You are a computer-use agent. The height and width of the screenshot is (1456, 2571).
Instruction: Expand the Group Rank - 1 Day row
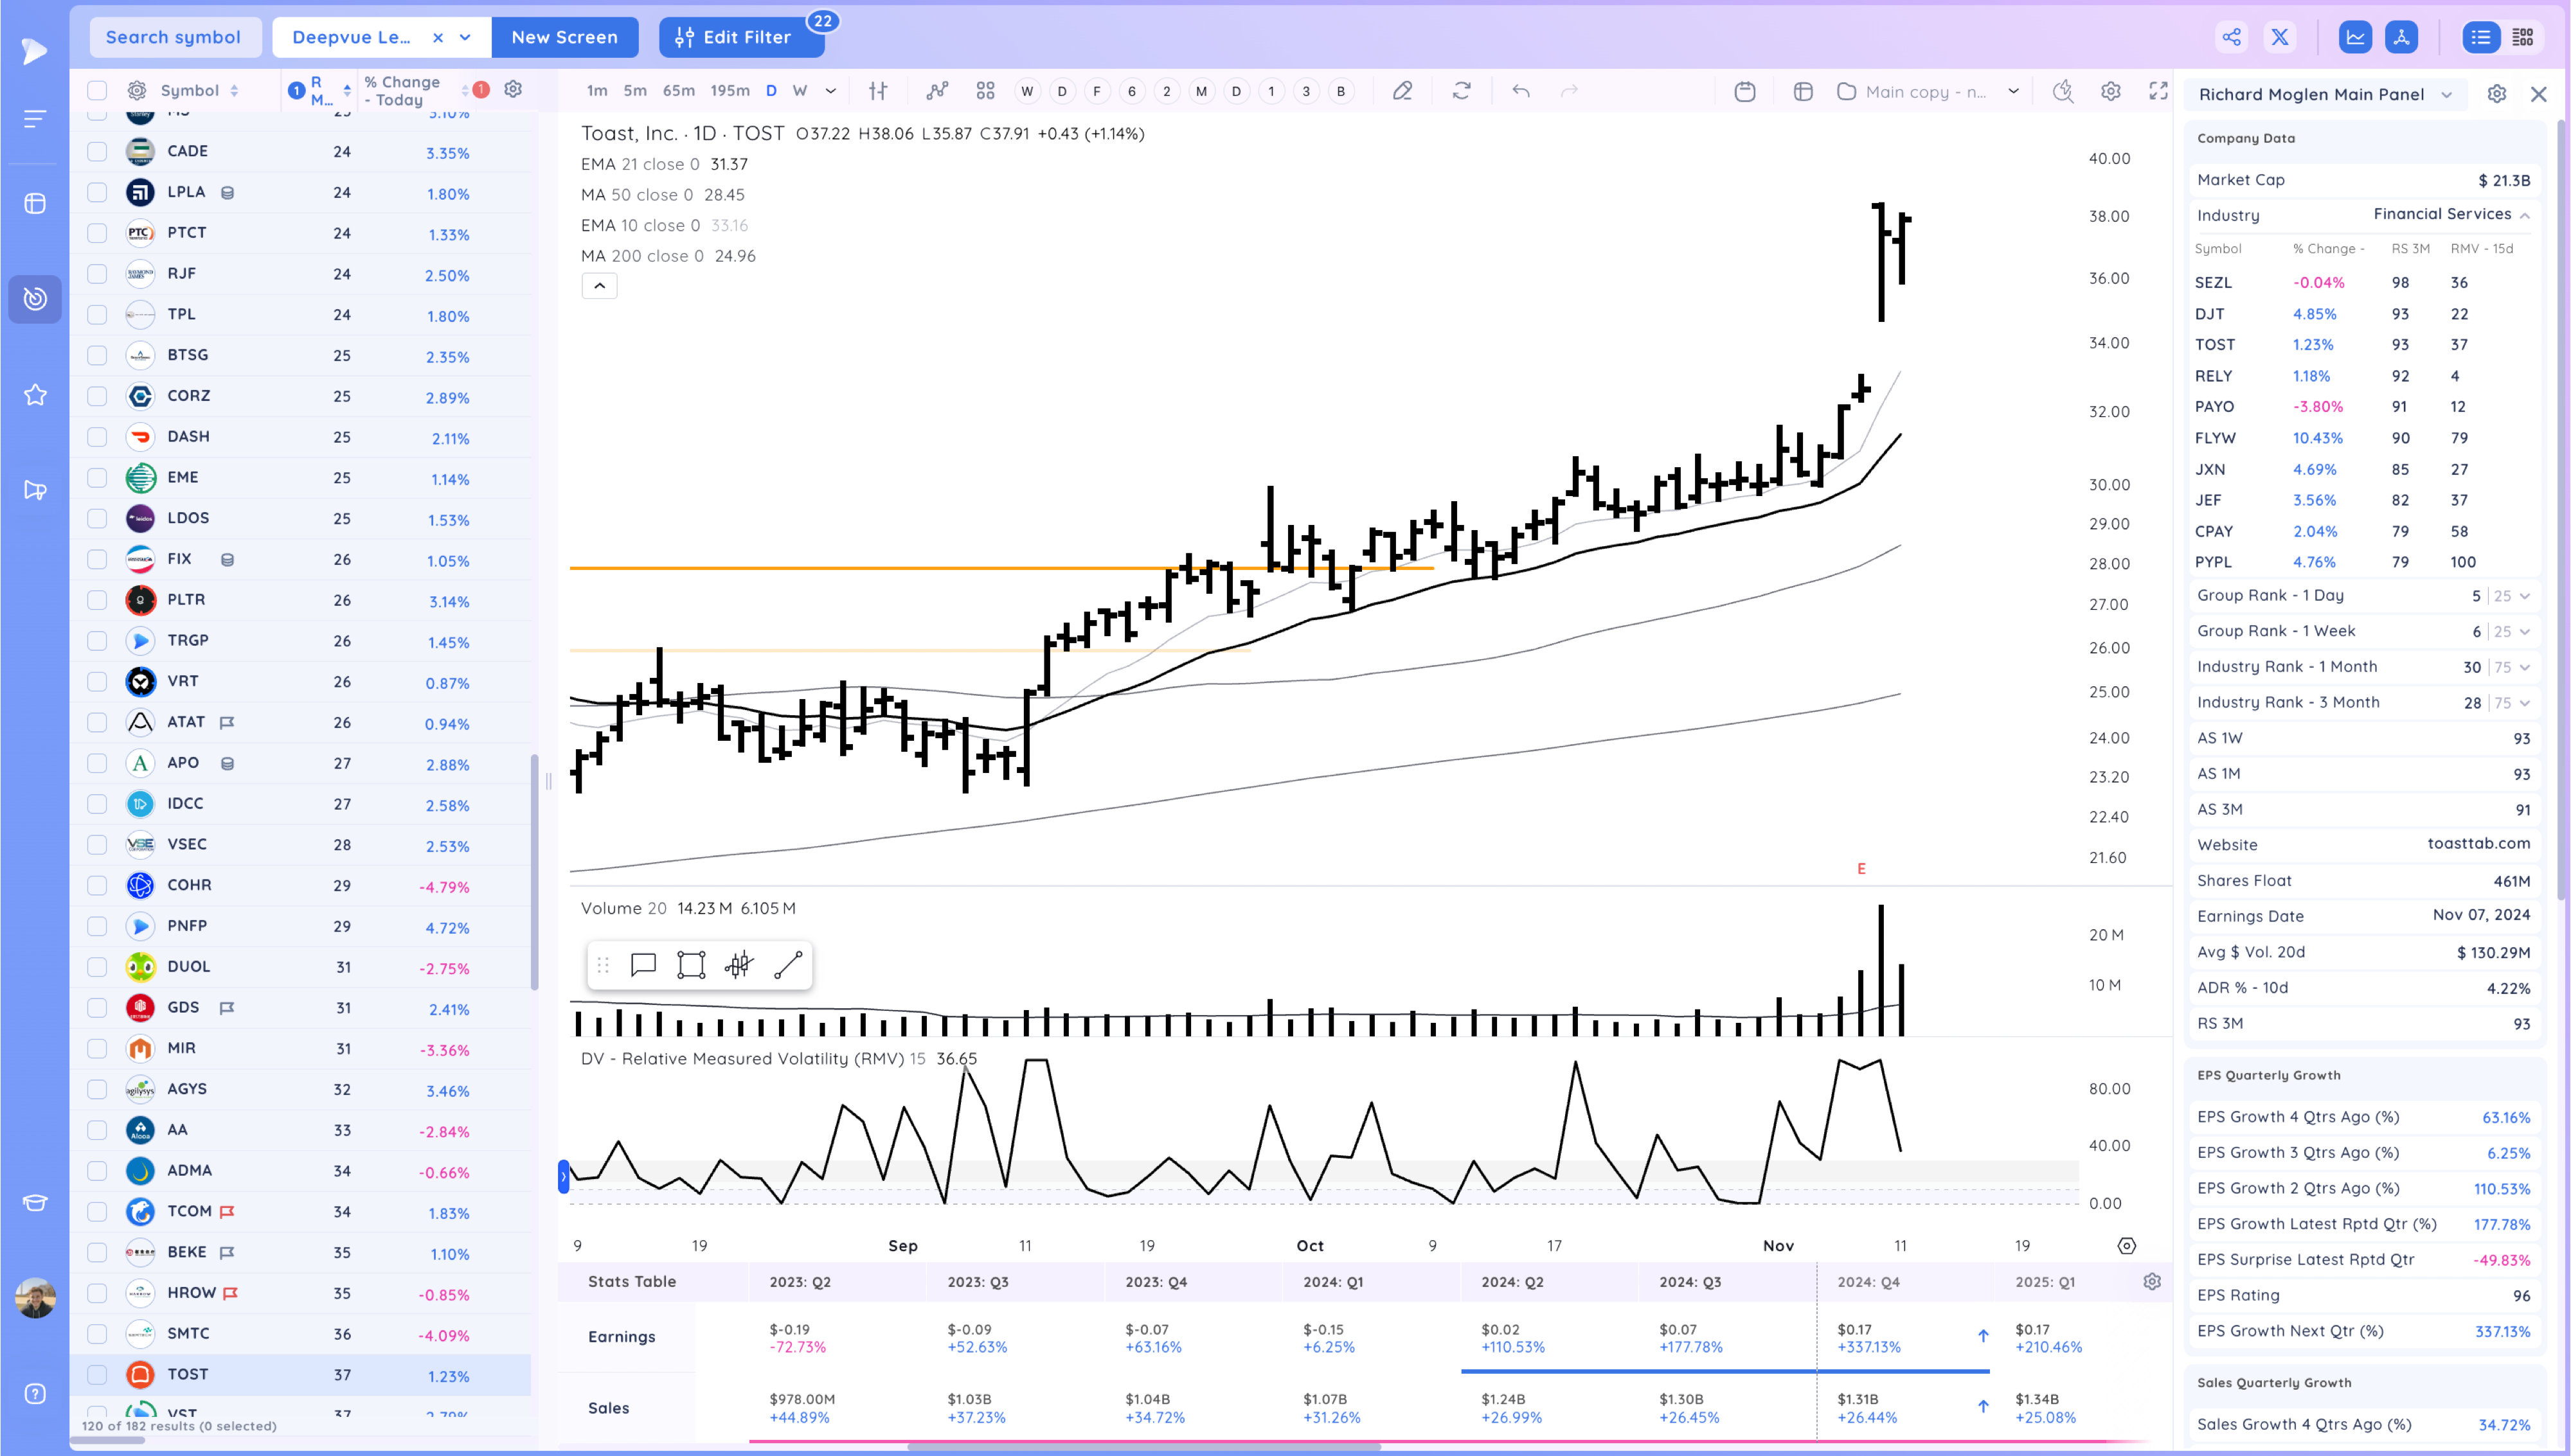(2524, 596)
